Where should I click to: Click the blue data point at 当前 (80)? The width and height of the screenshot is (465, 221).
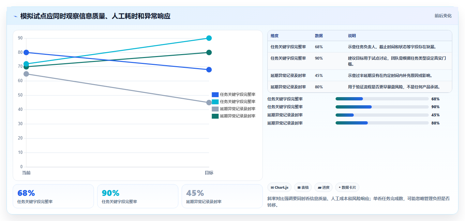pos(26,52)
